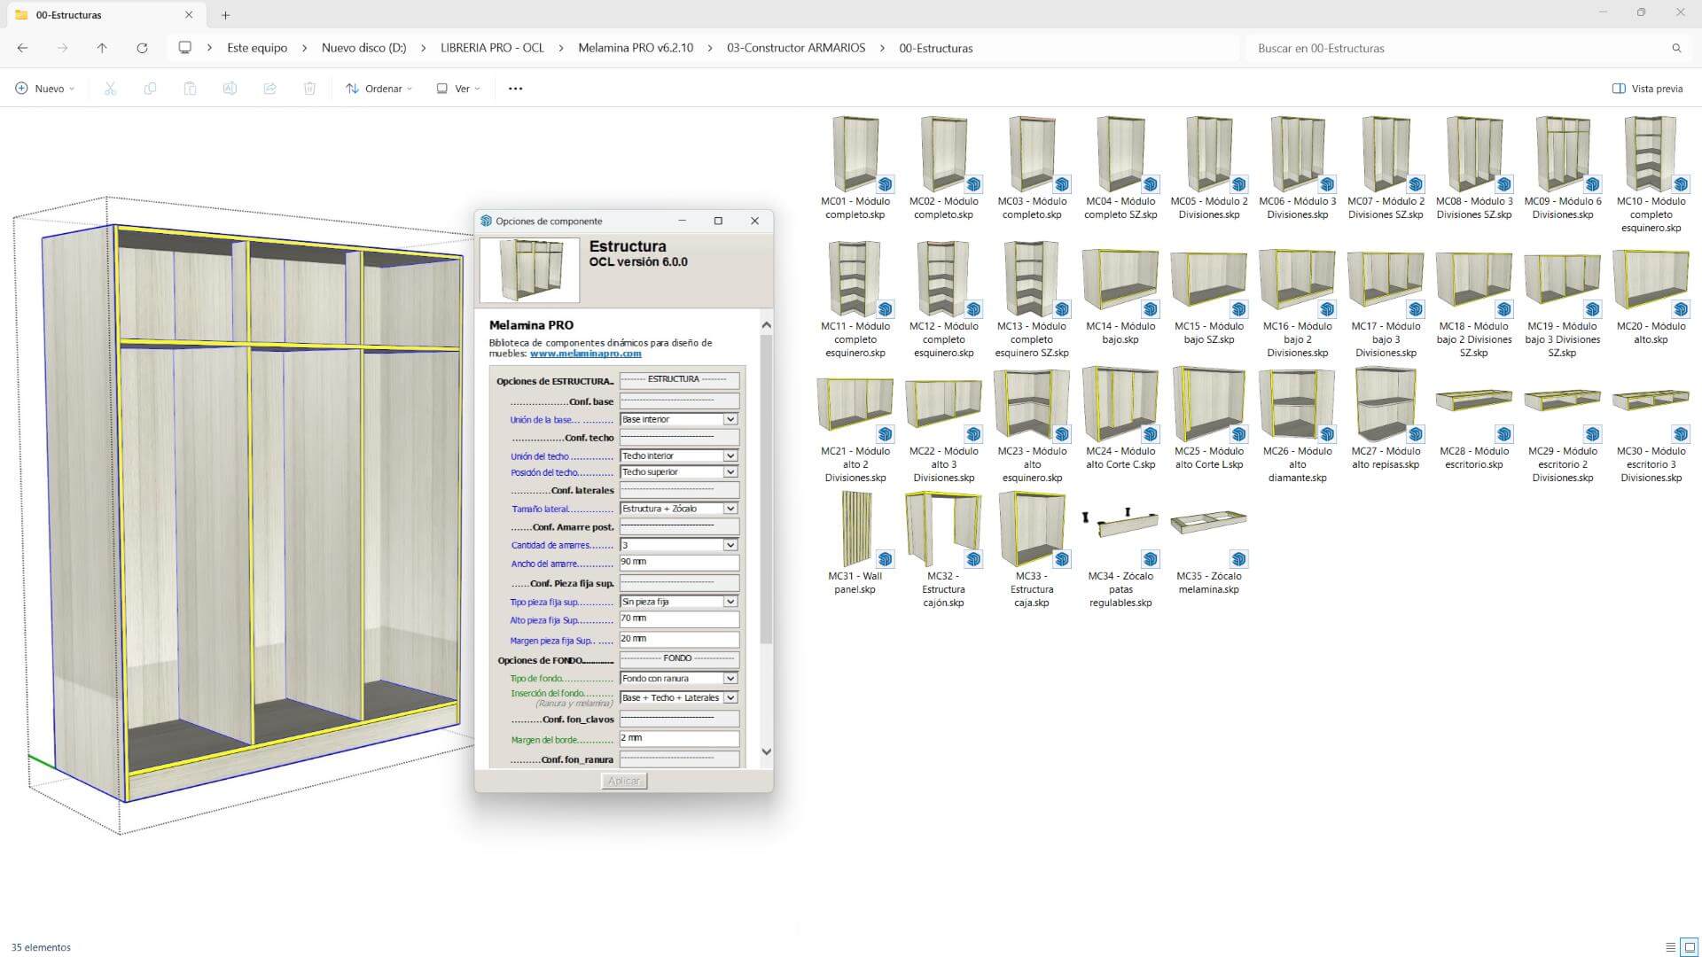
Task: Click the options dialog scrollbar down arrow
Action: [767, 751]
